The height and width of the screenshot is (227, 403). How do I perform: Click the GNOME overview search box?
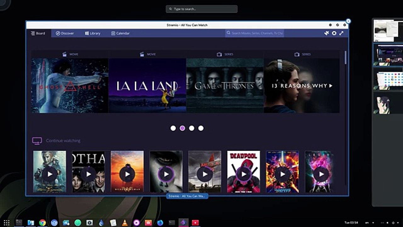[201, 9]
